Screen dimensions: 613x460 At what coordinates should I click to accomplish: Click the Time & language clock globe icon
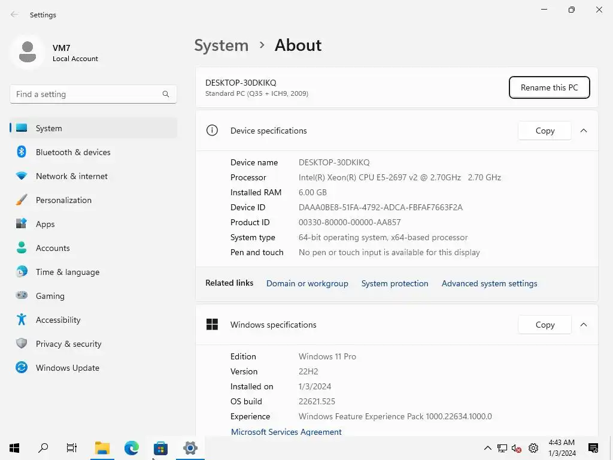click(22, 271)
